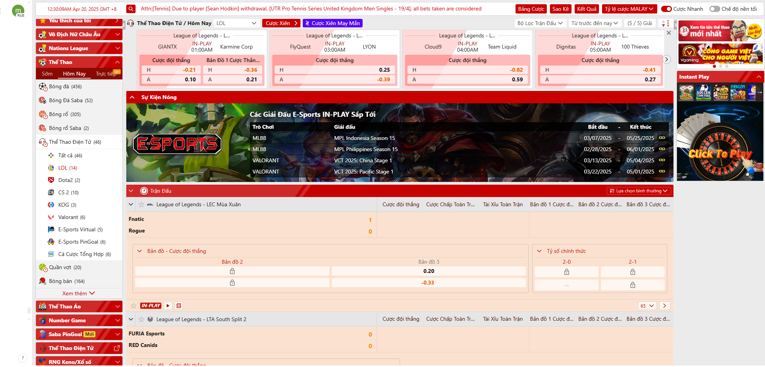The image size is (765, 367).
Task: Toggle the Cược Nhanh quick bet switch
Action: 667,9
